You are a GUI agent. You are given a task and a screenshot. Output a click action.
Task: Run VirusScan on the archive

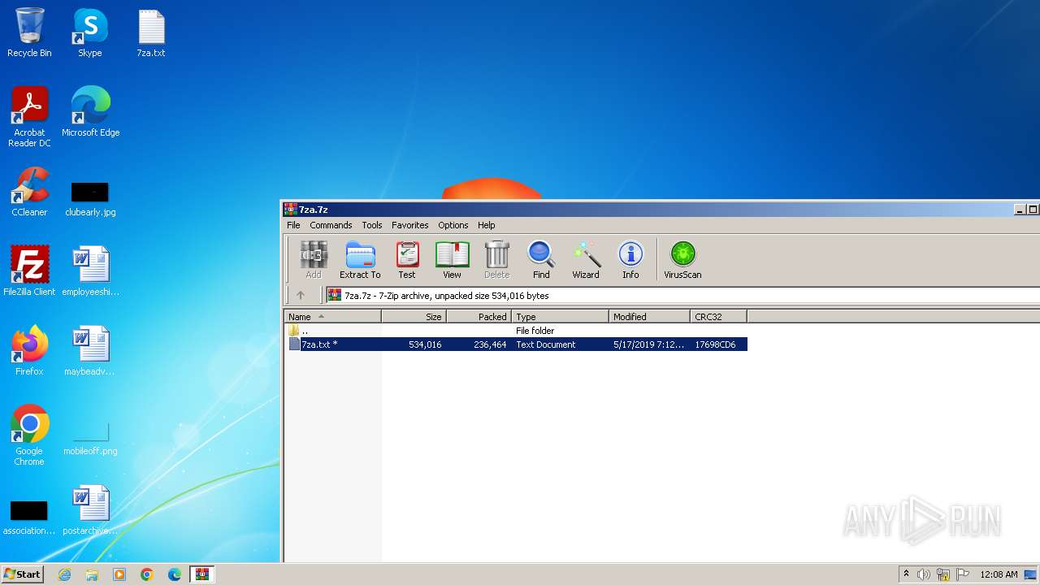pos(682,260)
